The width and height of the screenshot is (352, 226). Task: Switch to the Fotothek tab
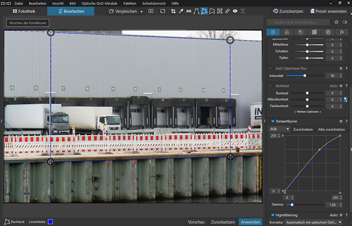click(24, 11)
